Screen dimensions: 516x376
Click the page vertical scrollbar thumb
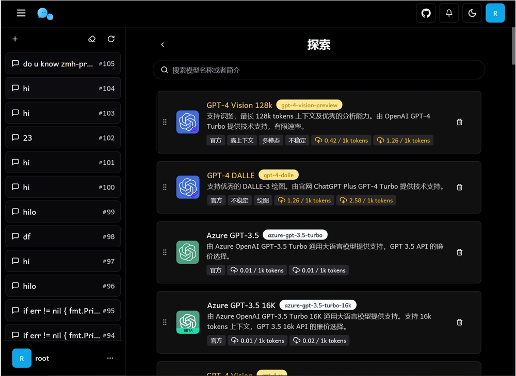(x=514, y=46)
